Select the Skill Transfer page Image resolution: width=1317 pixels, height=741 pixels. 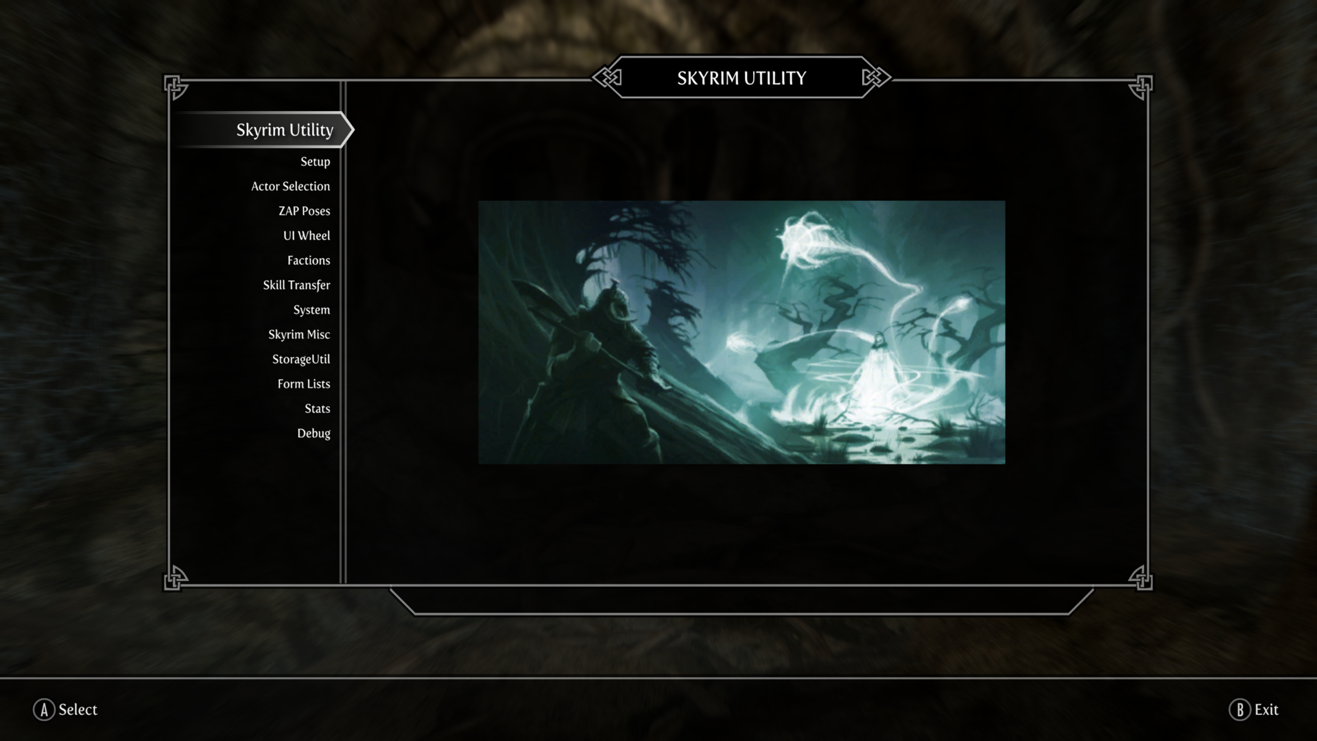(296, 285)
